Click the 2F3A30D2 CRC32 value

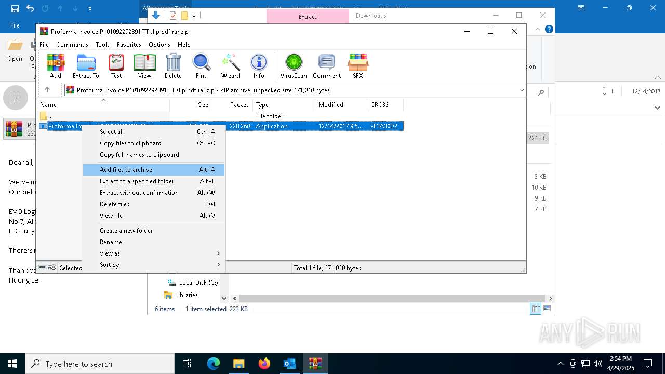(x=384, y=126)
